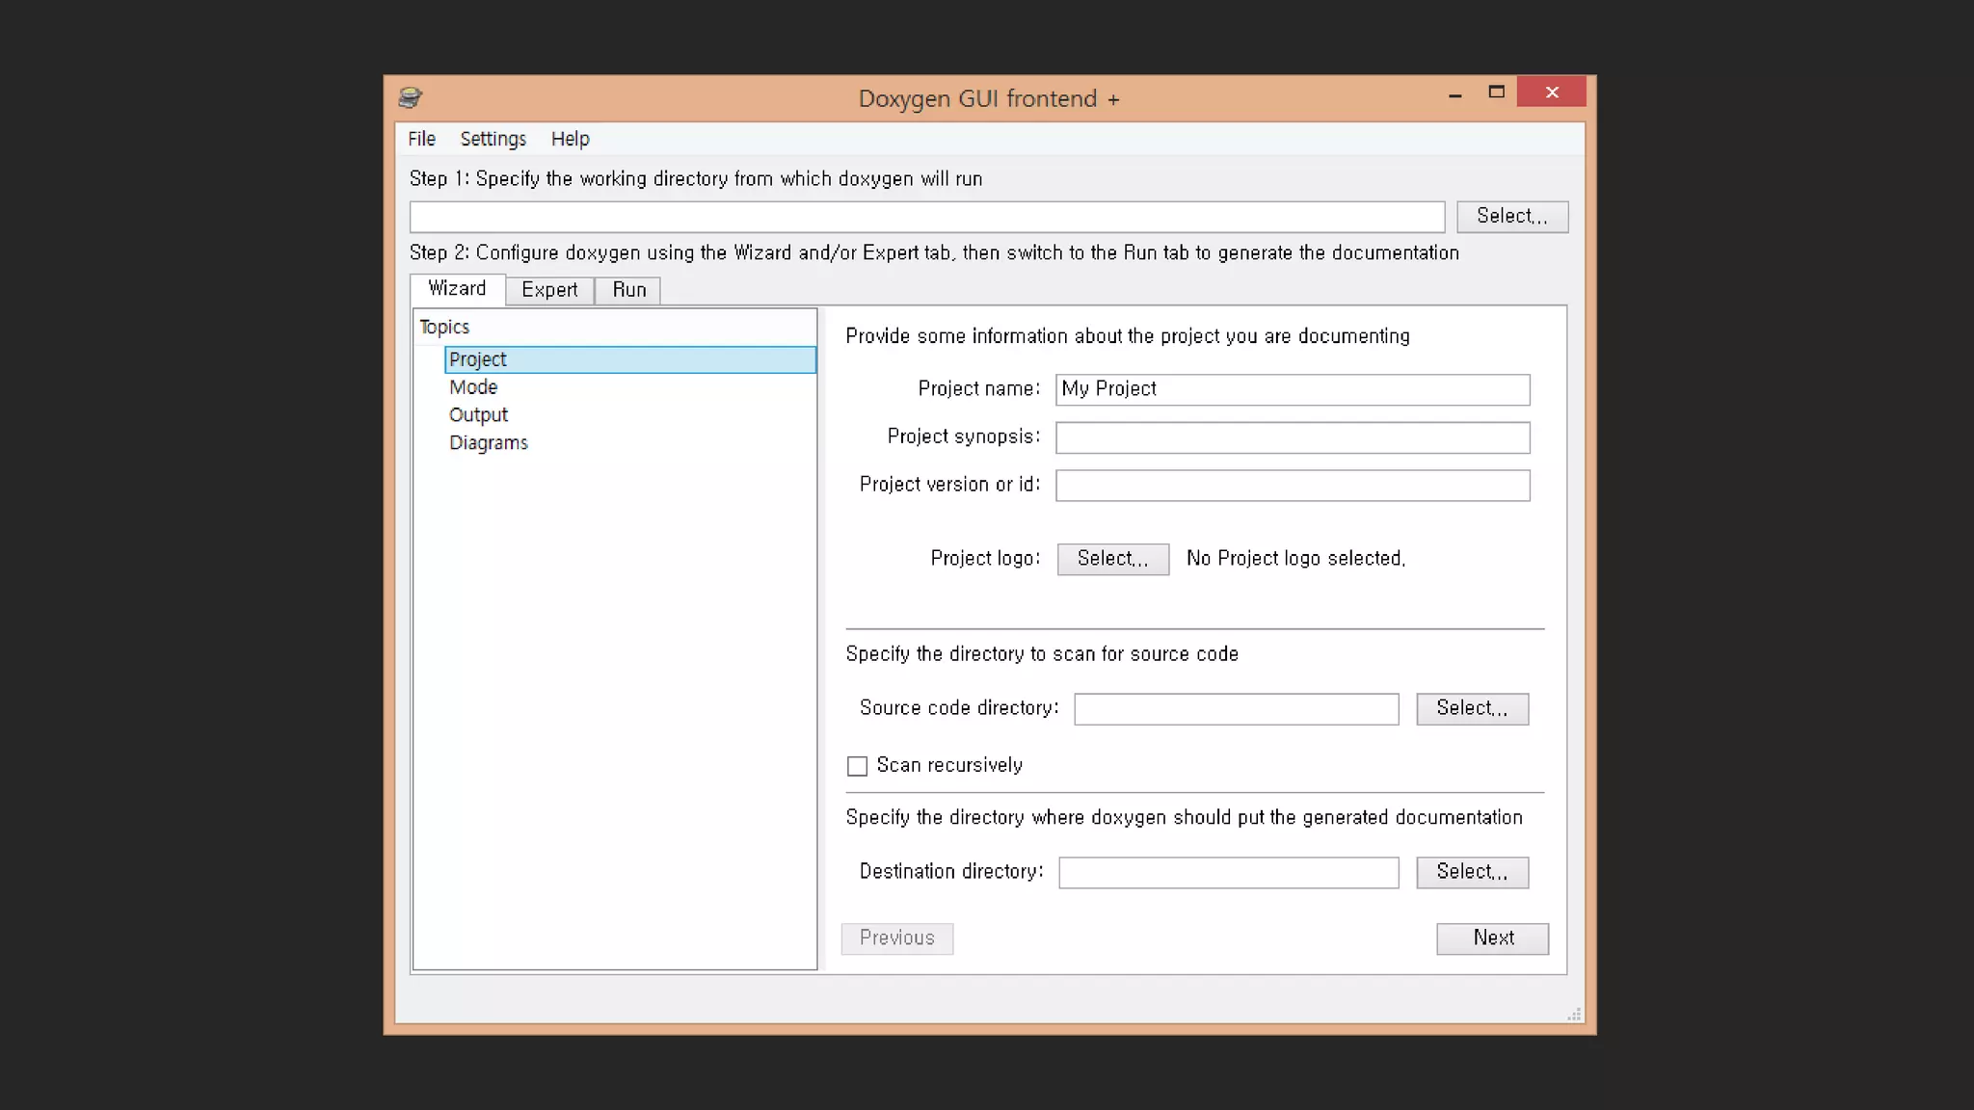This screenshot has width=1974, height=1110.
Task: Open the Settings menu
Action: click(x=493, y=139)
